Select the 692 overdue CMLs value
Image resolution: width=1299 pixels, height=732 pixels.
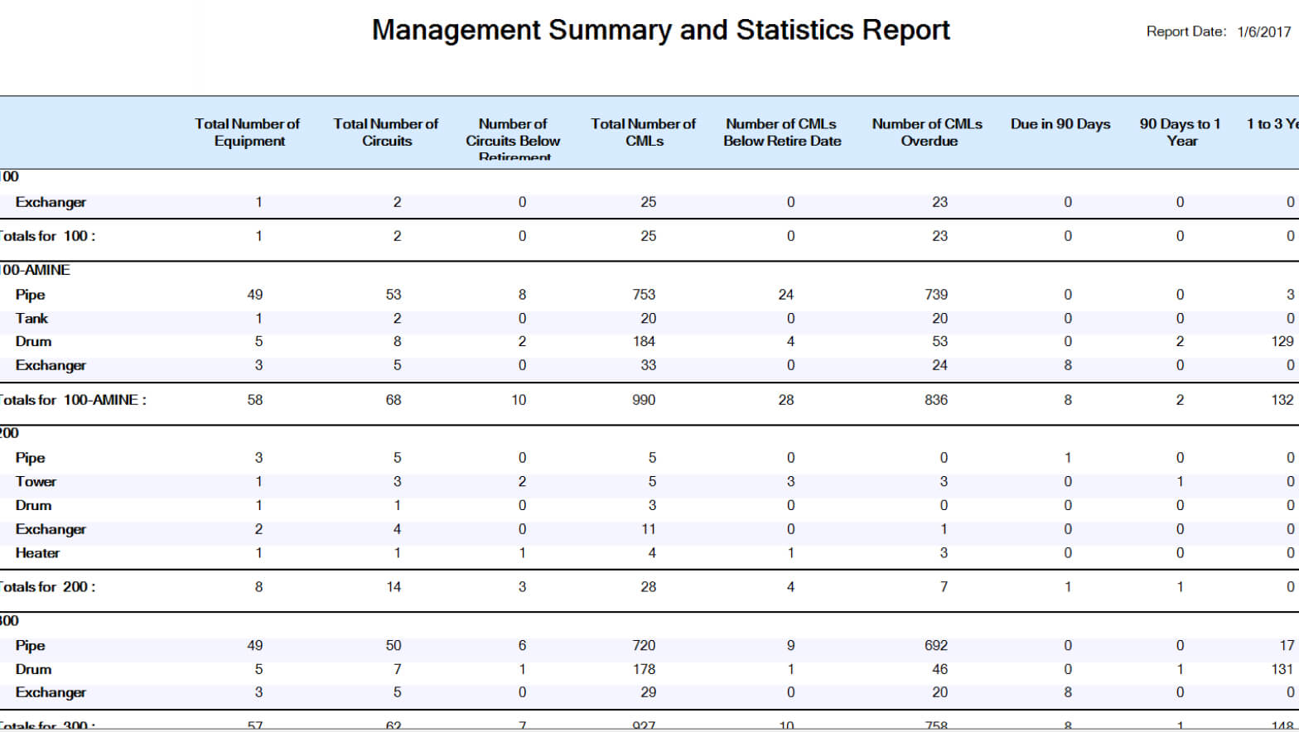tap(936, 646)
